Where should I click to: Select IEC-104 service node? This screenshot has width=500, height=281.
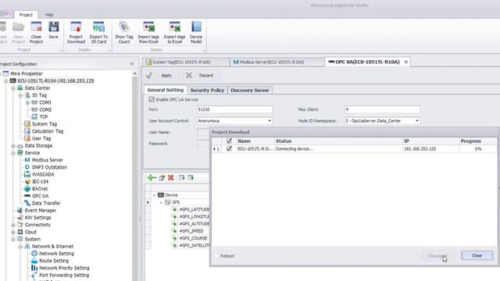tap(40, 182)
